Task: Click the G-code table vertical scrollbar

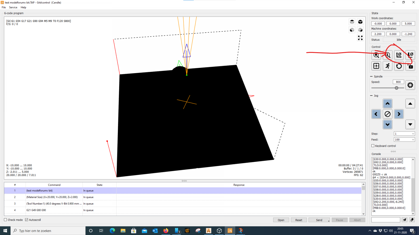Action: point(363,199)
